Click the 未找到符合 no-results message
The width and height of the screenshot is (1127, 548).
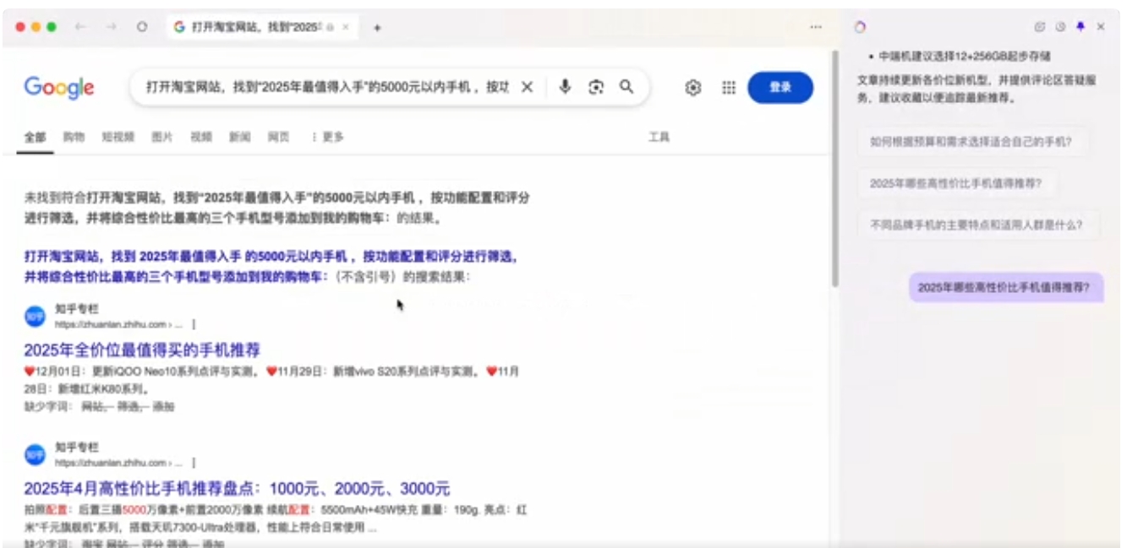coord(276,209)
